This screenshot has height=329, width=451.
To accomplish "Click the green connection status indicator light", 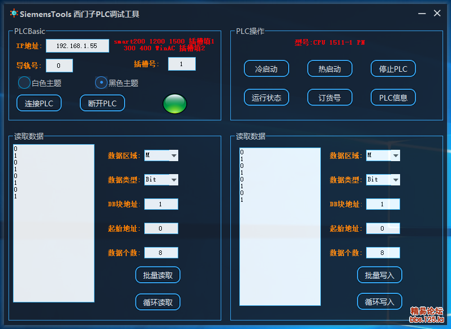I will coord(175,103).
